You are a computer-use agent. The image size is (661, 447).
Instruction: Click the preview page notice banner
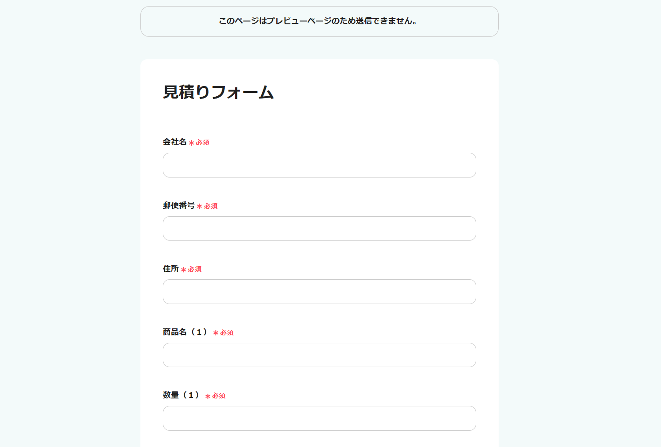point(319,21)
